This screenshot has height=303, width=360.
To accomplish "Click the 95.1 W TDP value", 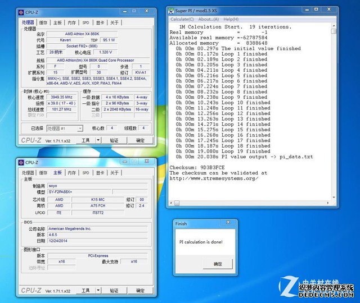I will (x=109, y=40).
